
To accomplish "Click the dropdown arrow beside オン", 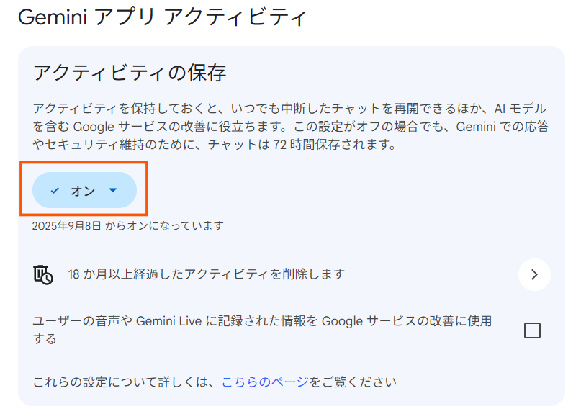I will (112, 191).
